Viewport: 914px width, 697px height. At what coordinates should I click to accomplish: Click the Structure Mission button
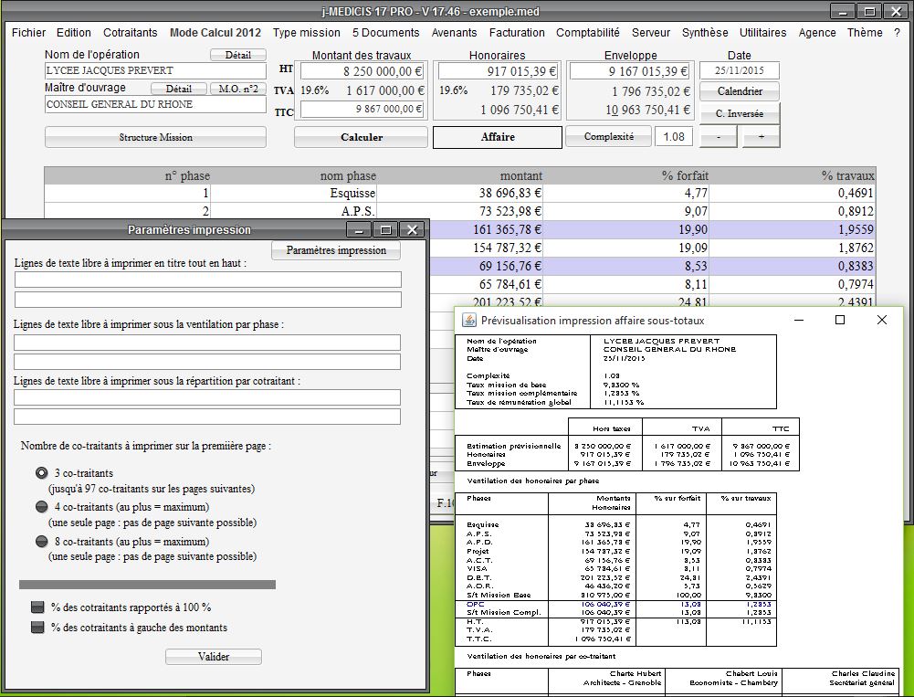tap(155, 137)
